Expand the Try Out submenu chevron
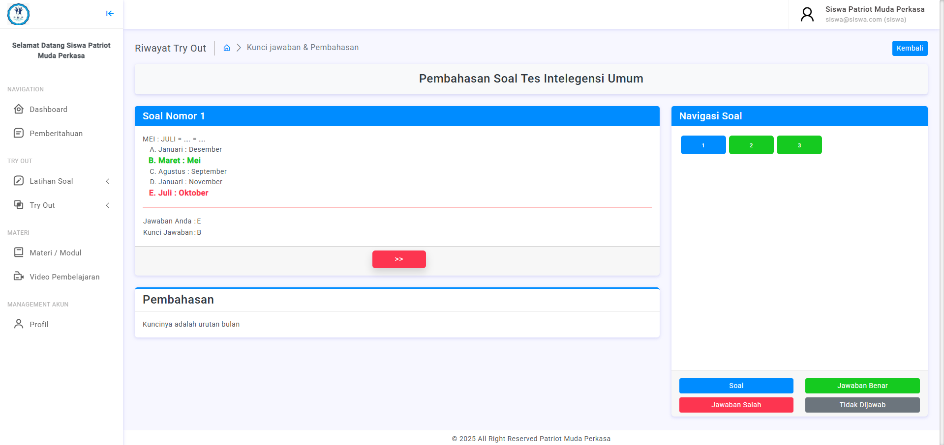 pyautogui.click(x=108, y=205)
